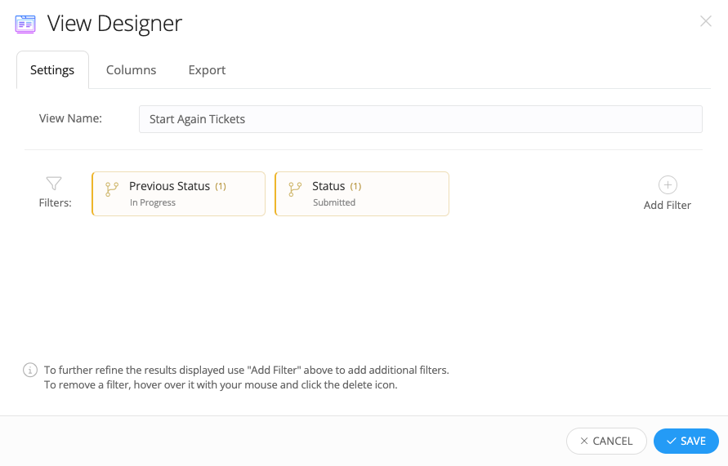Click the filter funnel icon

tap(54, 183)
